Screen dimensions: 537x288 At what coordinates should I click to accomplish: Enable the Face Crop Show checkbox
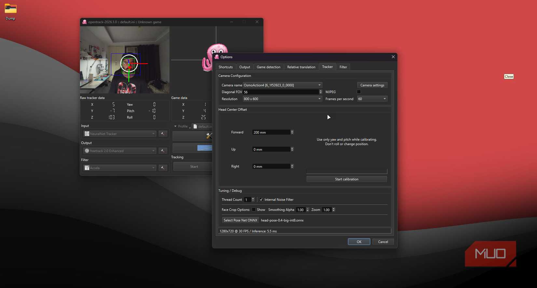point(254,210)
